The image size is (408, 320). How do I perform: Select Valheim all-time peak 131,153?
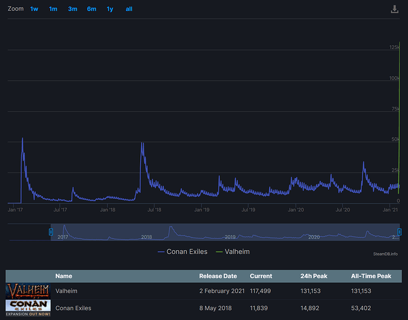tap(361, 291)
